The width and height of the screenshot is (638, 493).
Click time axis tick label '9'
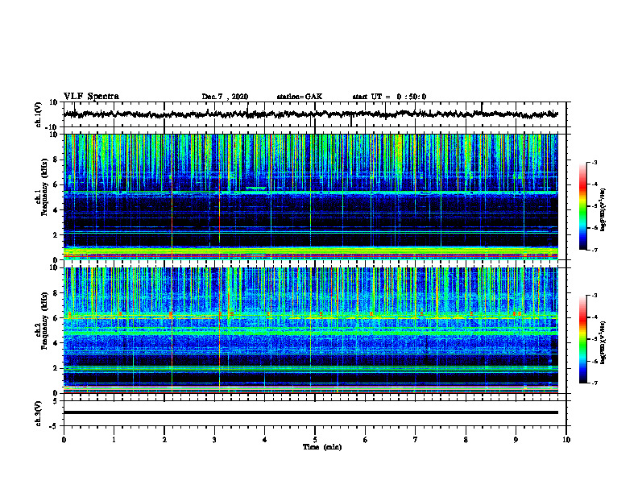516,440
